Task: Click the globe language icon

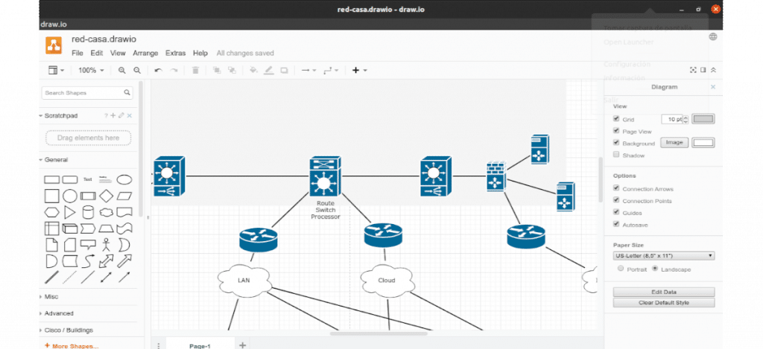Action: coord(713,36)
